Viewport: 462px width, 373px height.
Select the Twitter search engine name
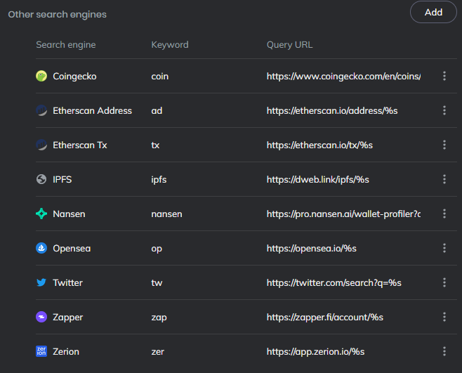68,283
